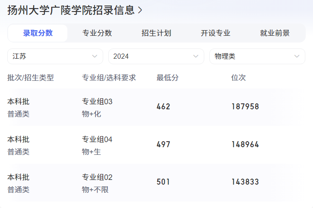Click the 位次 column header
313x208 pixels.
(238, 77)
